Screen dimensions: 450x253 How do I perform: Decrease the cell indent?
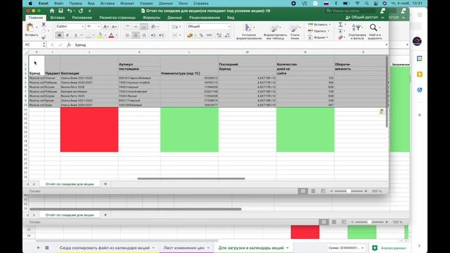(x=153, y=35)
